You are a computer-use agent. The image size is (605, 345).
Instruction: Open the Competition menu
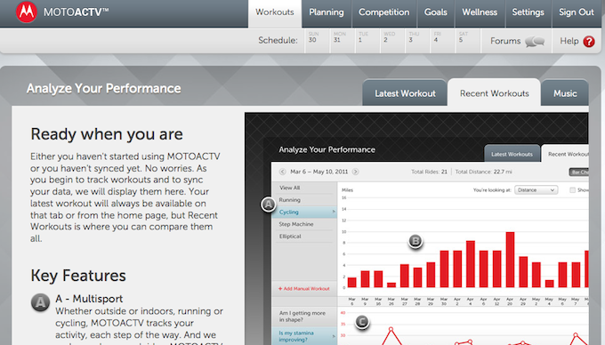[x=384, y=12]
